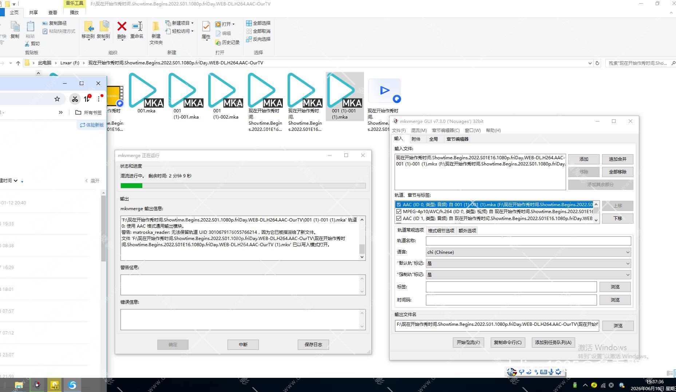The image size is (676, 392).
Task: Click the yellow app icon on the taskbar
Action: point(55,385)
